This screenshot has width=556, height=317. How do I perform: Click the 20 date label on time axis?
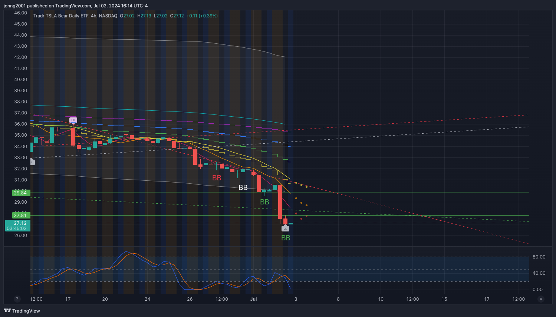click(105, 299)
